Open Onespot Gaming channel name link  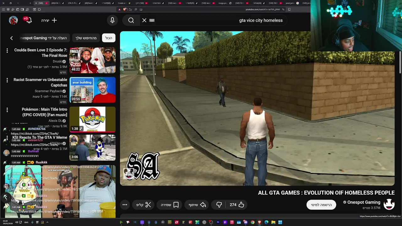point(364,202)
